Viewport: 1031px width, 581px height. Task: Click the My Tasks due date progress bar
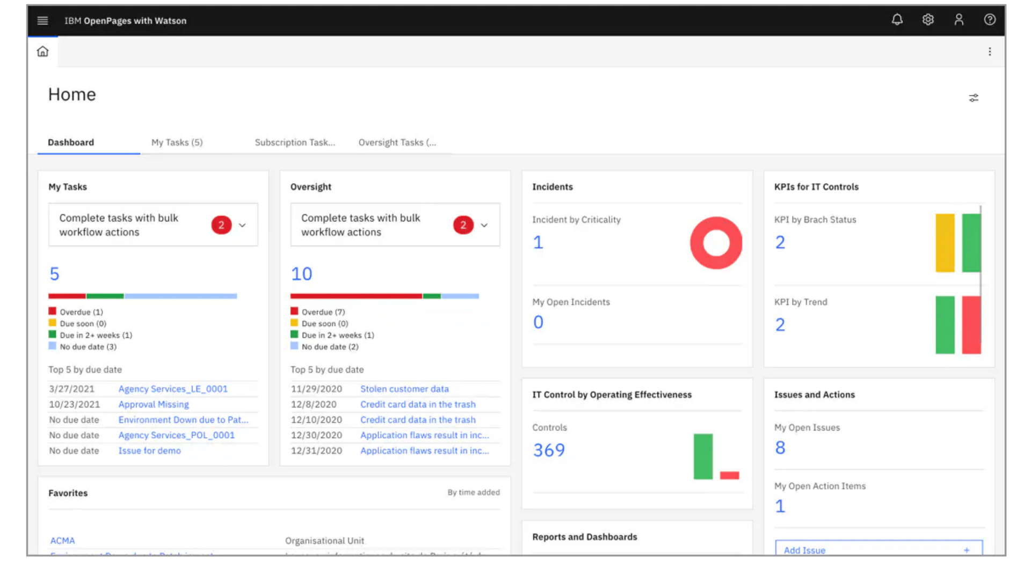[x=142, y=296]
